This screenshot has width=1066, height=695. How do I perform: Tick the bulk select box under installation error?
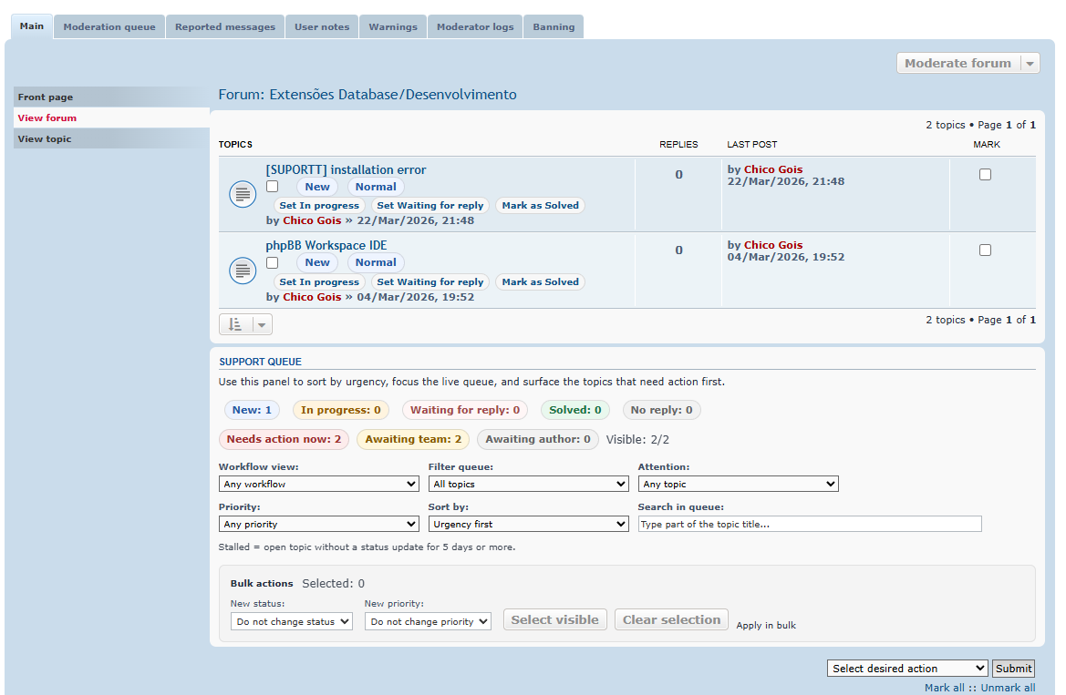(272, 187)
